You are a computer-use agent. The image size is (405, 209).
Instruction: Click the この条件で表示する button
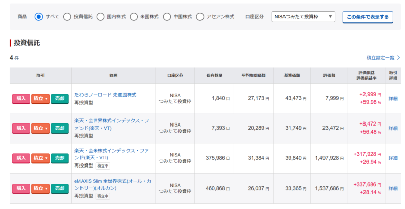tap(368, 17)
